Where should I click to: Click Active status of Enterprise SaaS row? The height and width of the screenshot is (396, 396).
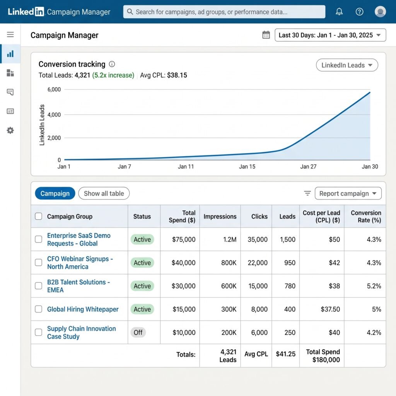pos(142,239)
